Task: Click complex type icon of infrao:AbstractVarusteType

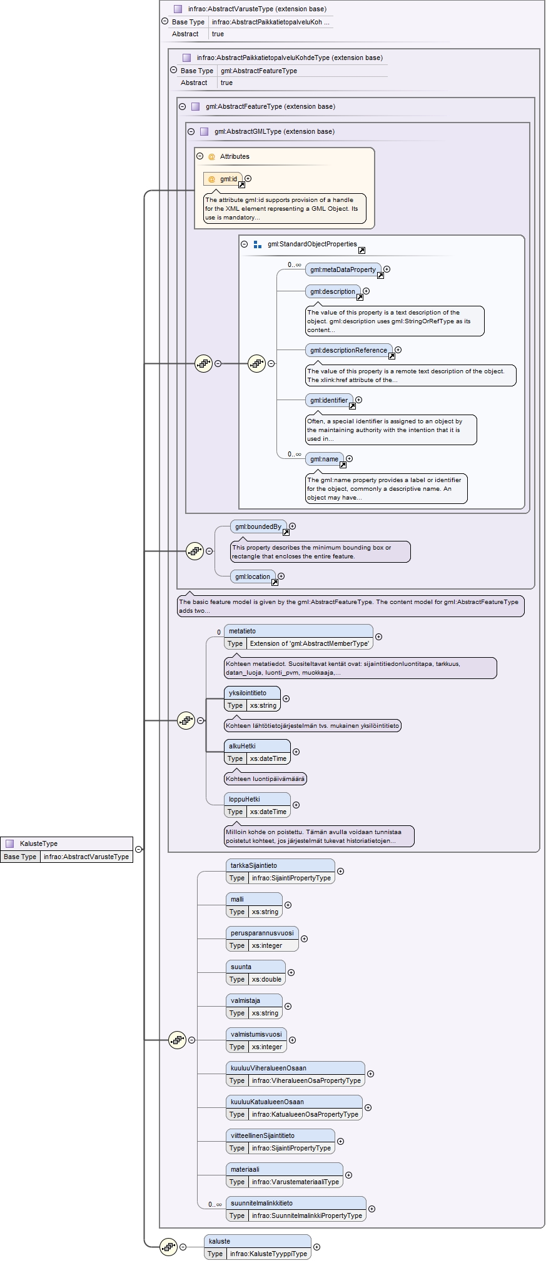Action: (178, 9)
